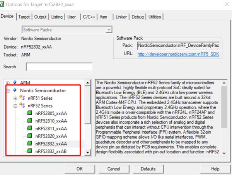Select the ARM tree label
Screen dimensions: 232x175
25,83
